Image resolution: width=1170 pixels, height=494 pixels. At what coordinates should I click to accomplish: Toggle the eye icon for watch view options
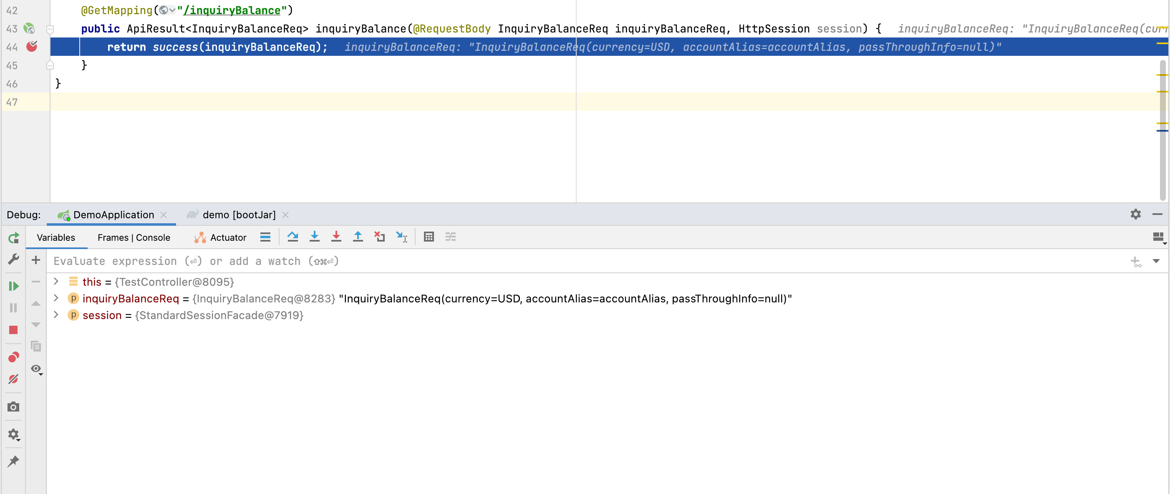click(x=36, y=369)
